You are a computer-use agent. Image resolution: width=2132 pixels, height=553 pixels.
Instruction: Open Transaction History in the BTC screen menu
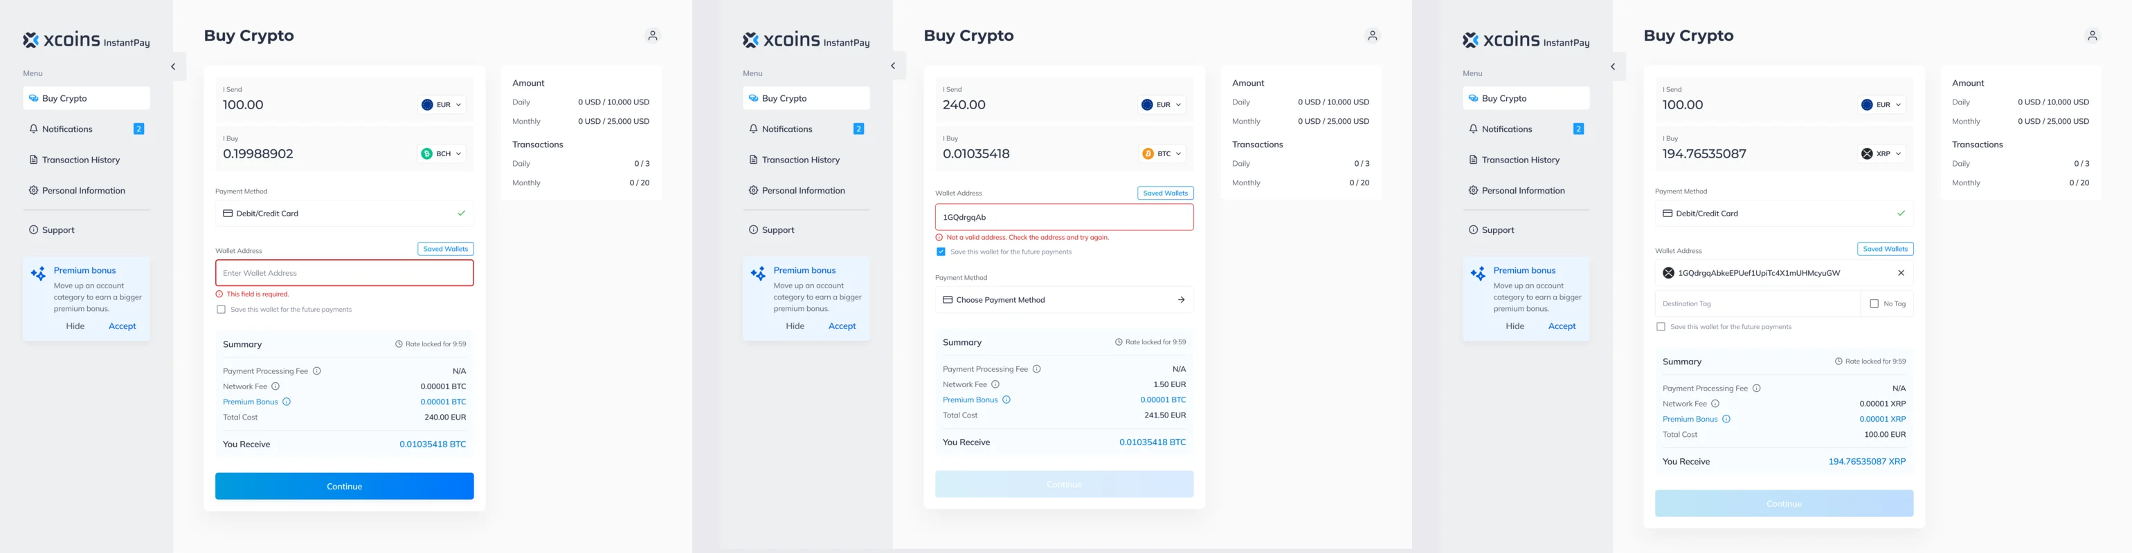(x=806, y=160)
